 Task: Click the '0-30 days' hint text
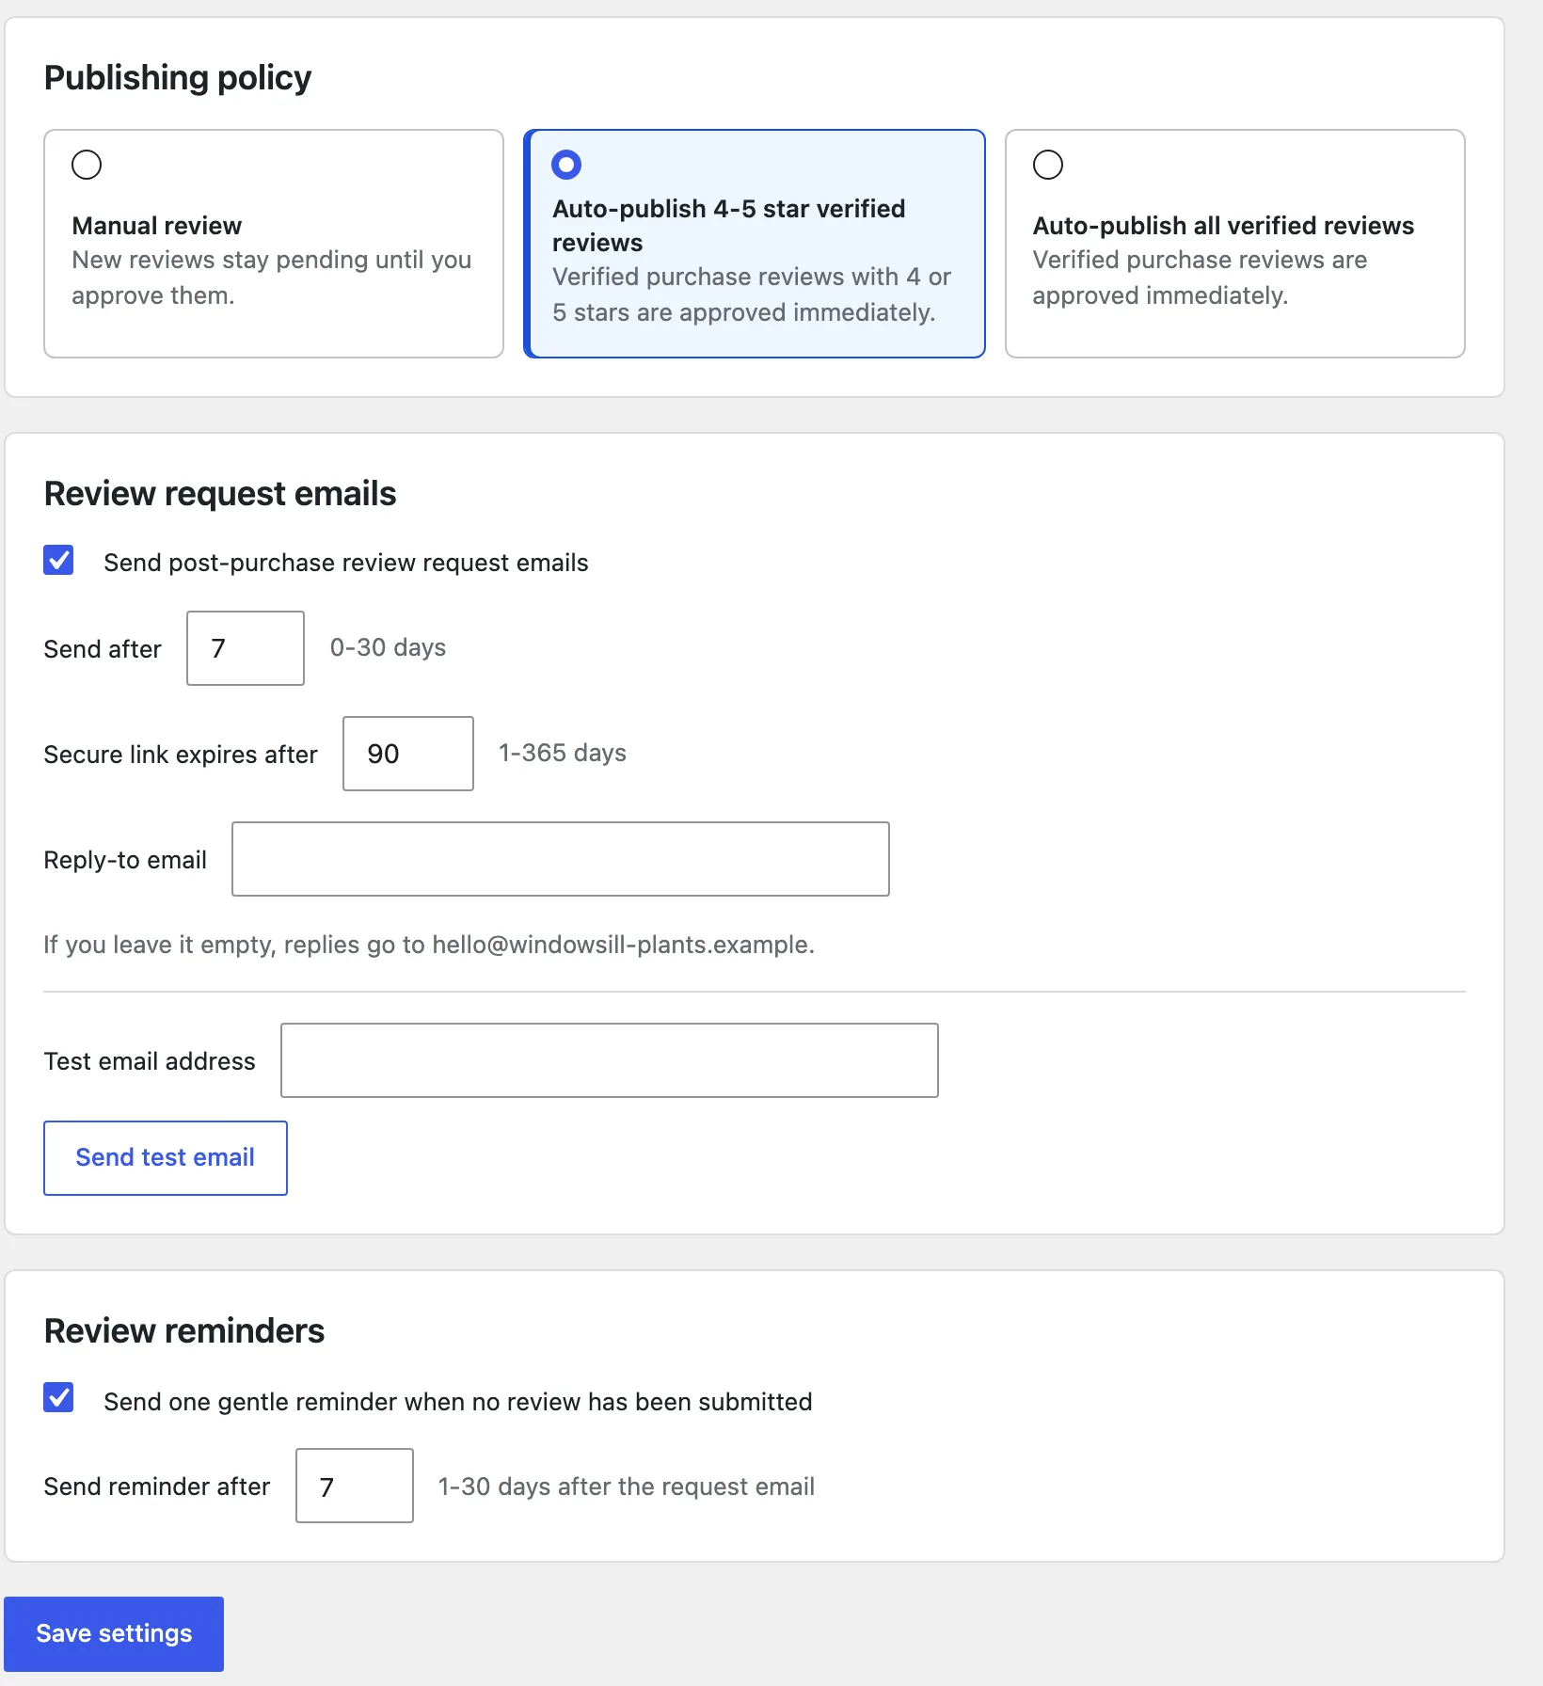pos(388,647)
